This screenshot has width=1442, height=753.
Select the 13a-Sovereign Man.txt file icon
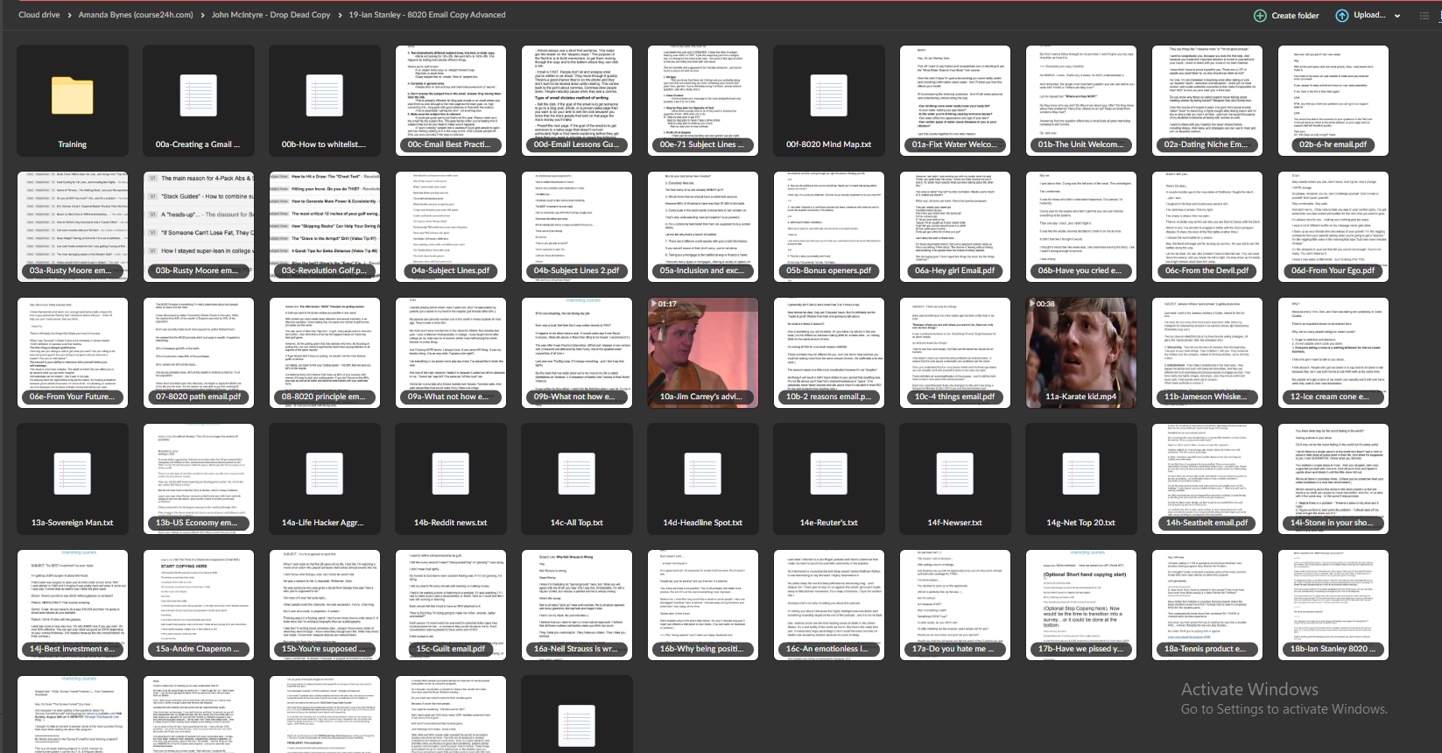(73, 473)
